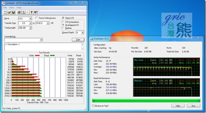Click the Open folder toolbar icon
The image size is (206, 113).
pos(9,12)
